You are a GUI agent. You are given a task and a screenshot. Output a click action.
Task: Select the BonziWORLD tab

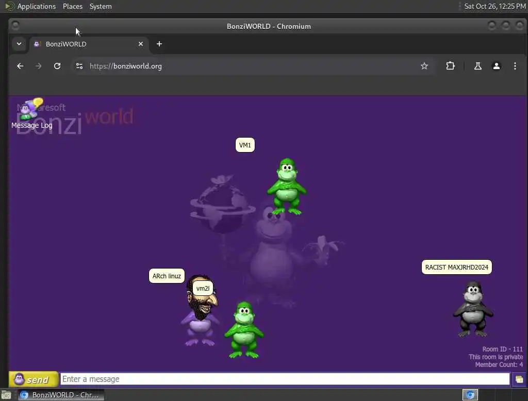(x=89, y=44)
